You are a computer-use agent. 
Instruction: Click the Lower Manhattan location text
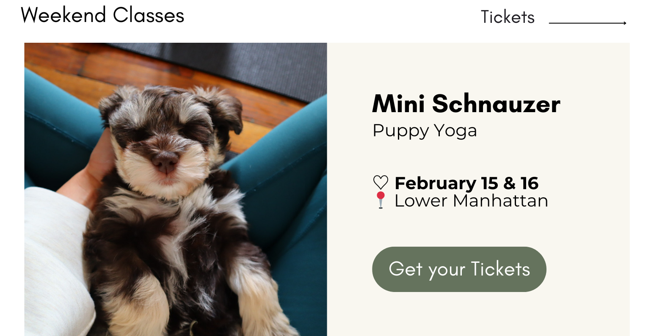pos(471,201)
